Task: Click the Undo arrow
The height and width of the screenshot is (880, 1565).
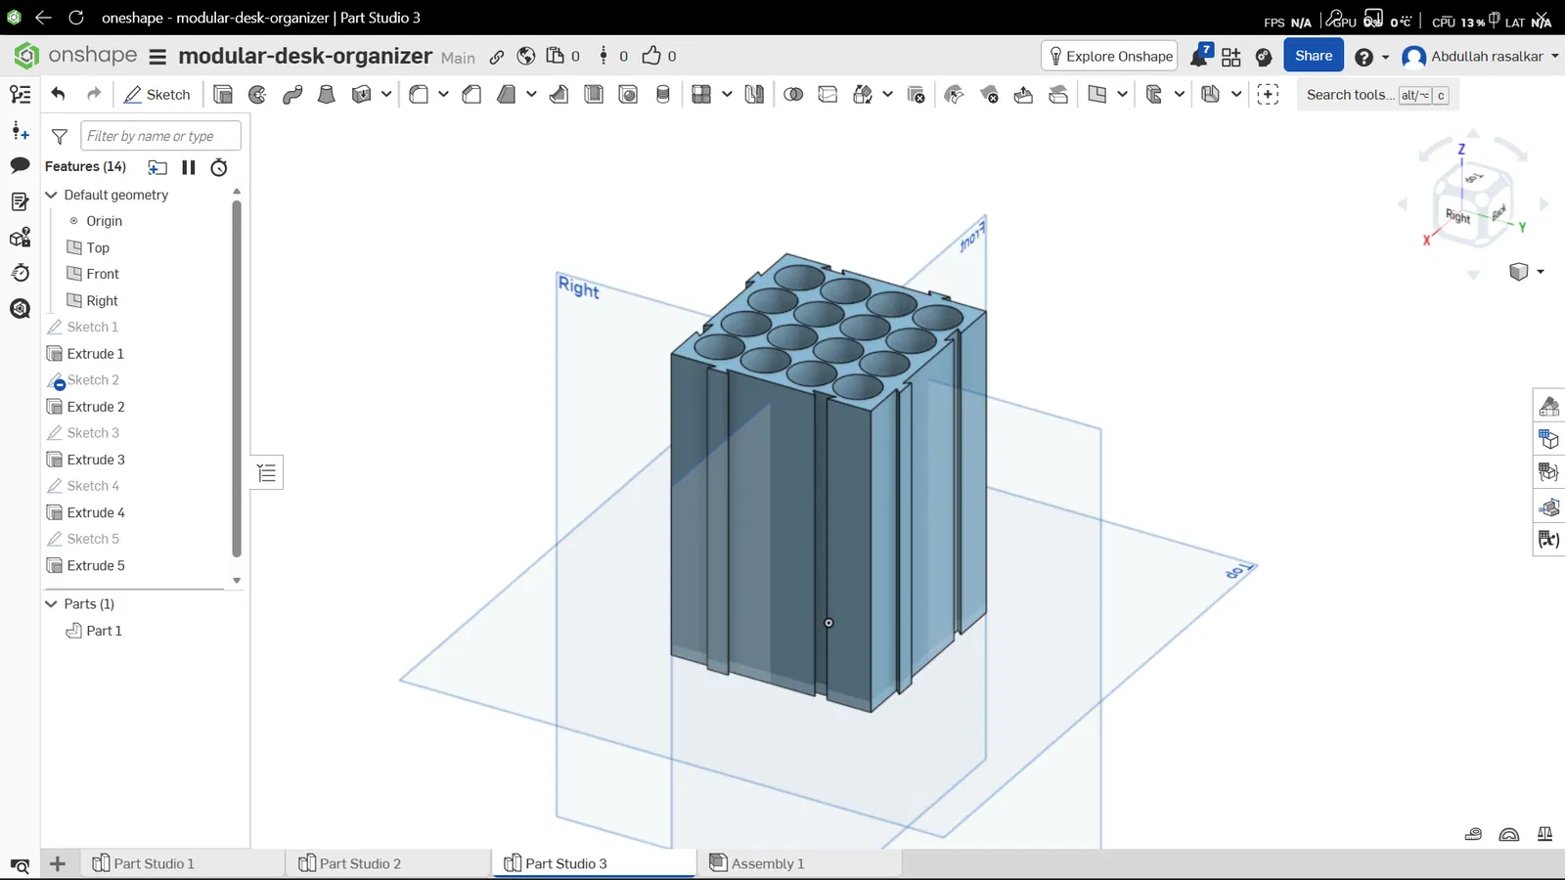Action: tap(59, 94)
